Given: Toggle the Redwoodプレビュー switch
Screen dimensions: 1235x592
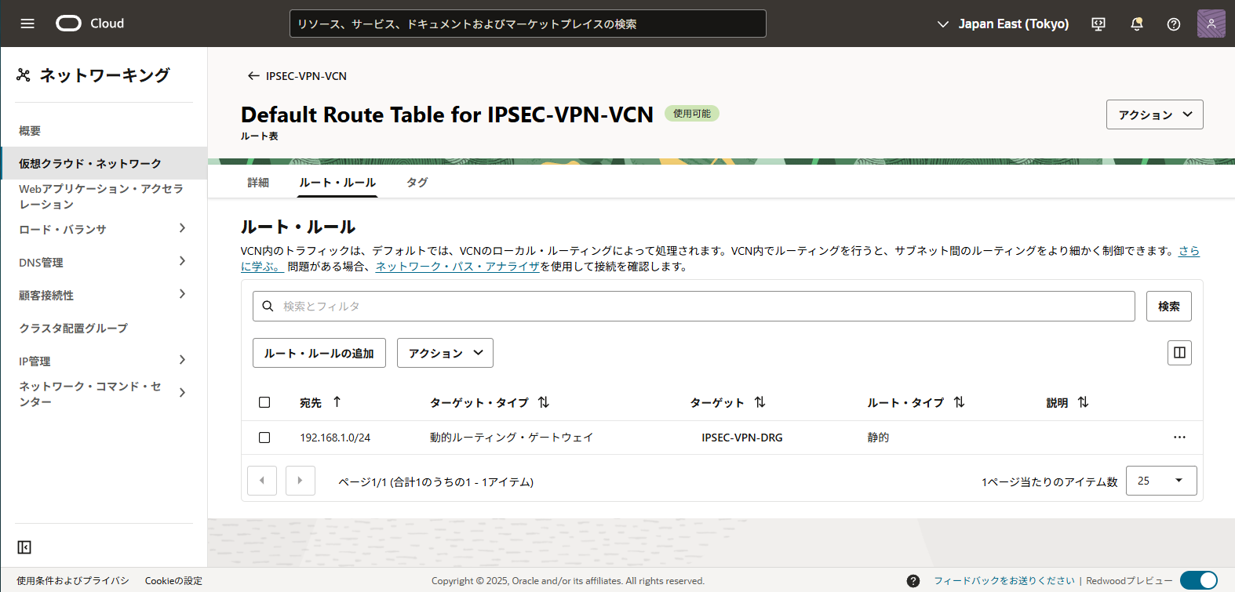Looking at the screenshot, I should [x=1199, y=581].
